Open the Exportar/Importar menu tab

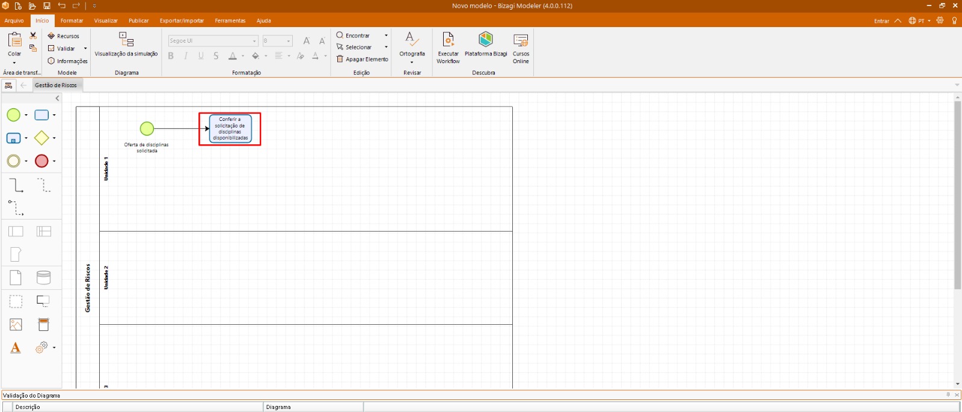pos(182,20)
